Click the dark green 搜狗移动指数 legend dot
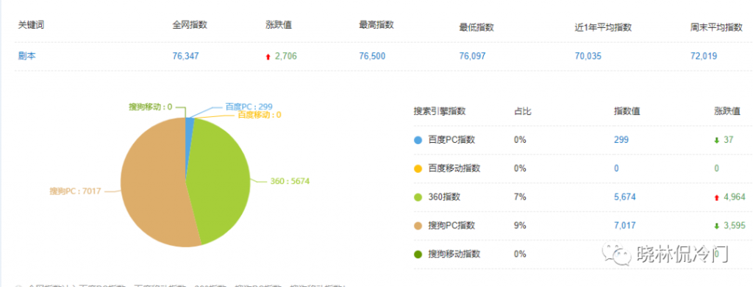The height and width of the screenshot is (287, 753). pyautogui.click(x=418, y=254)
